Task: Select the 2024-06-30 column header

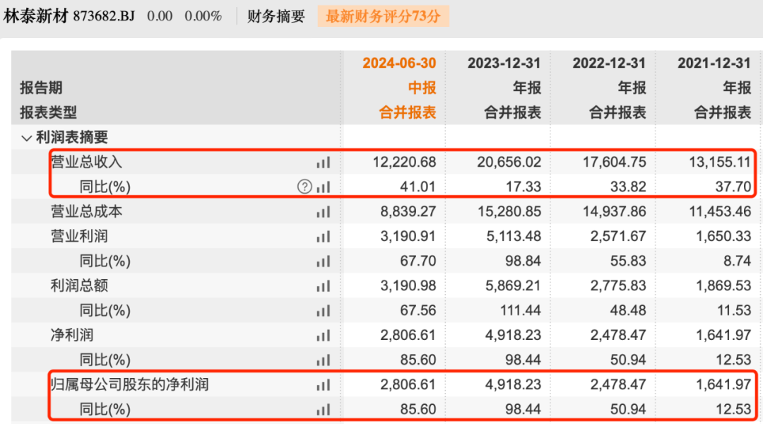Action: (x=399, y=64)
